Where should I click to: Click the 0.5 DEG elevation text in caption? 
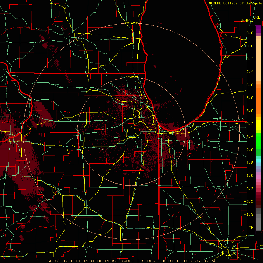[146, 261]
